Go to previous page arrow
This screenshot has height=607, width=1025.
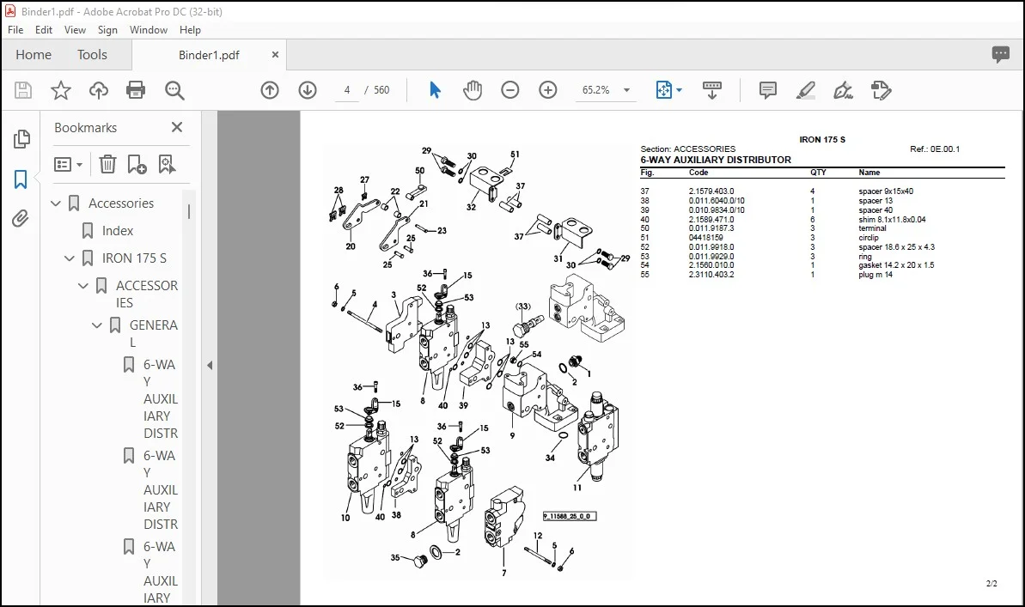tap(270, 90)
